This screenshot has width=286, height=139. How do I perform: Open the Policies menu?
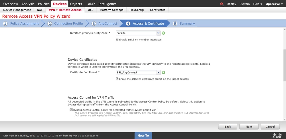(x=44, y=4)
